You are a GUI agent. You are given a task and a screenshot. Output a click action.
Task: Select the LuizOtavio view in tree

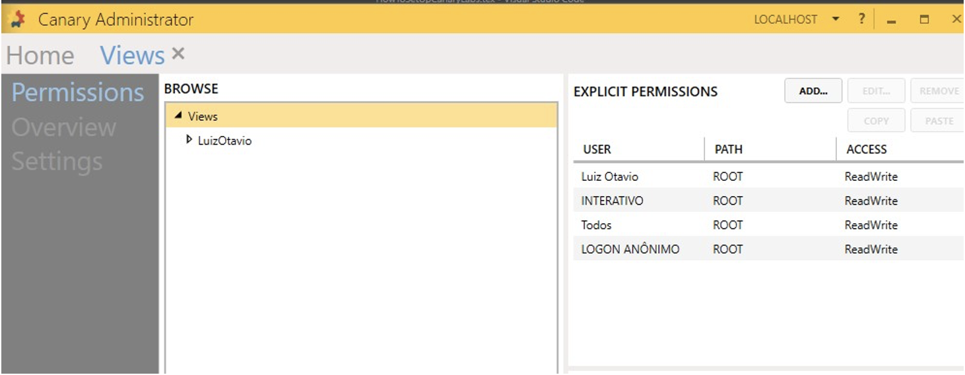point(224,141)
